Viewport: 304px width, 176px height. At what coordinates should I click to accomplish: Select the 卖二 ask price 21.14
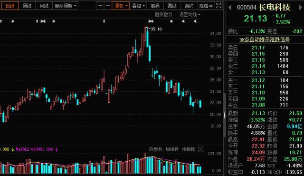258,66
